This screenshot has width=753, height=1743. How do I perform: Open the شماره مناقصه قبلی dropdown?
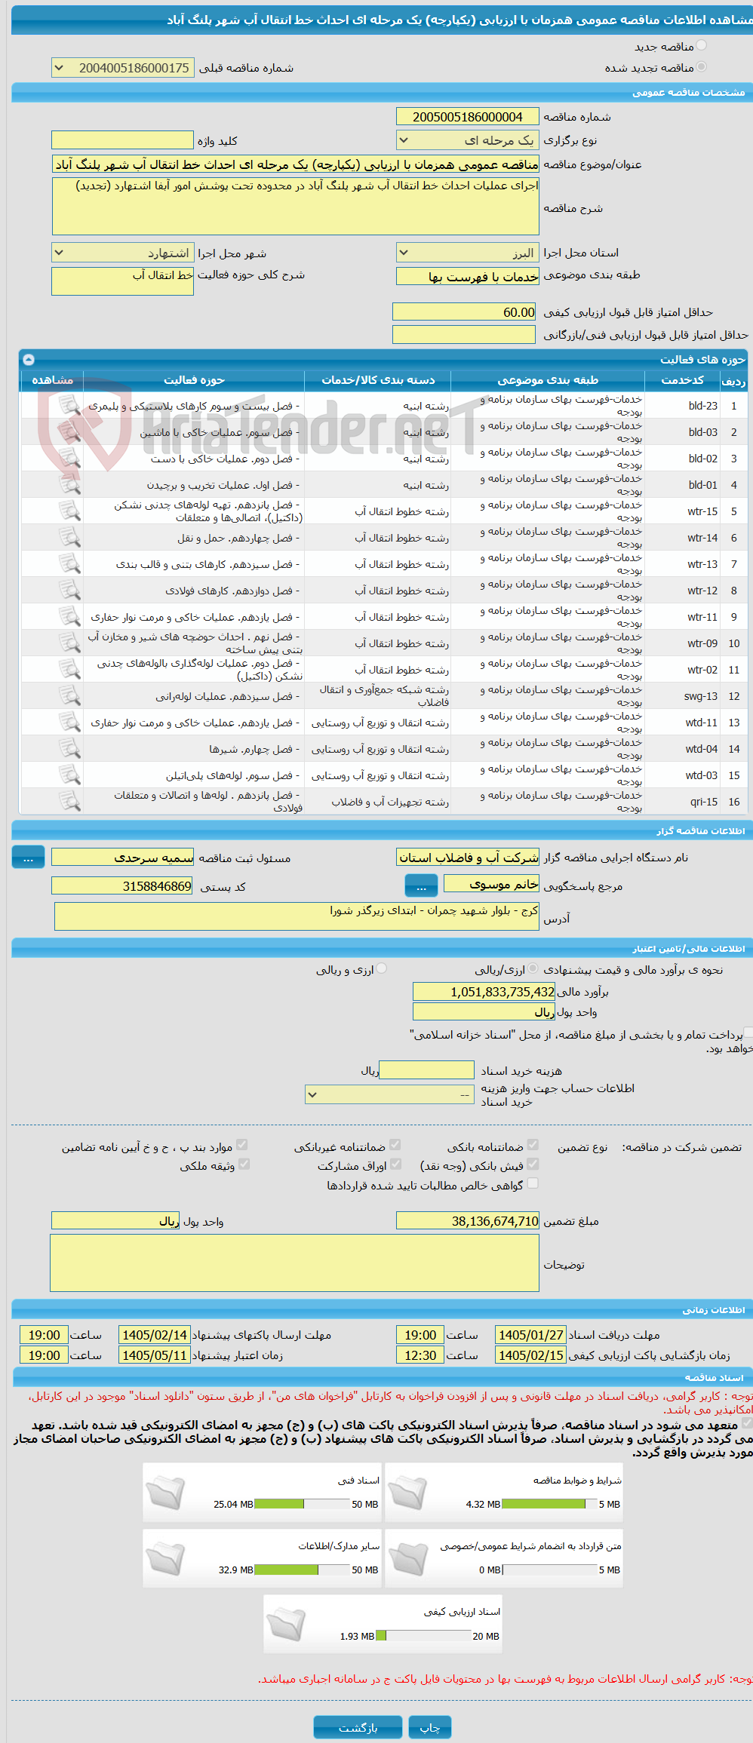(123, 68)
